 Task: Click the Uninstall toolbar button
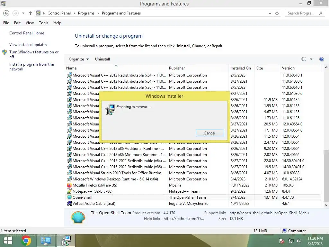(102, 59)
